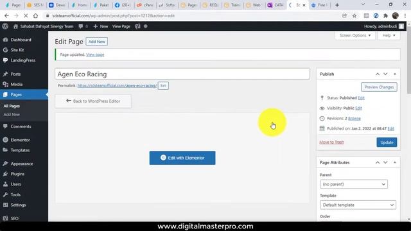
Task: Expand Screen Options dropdown
Action: [355, 35]
